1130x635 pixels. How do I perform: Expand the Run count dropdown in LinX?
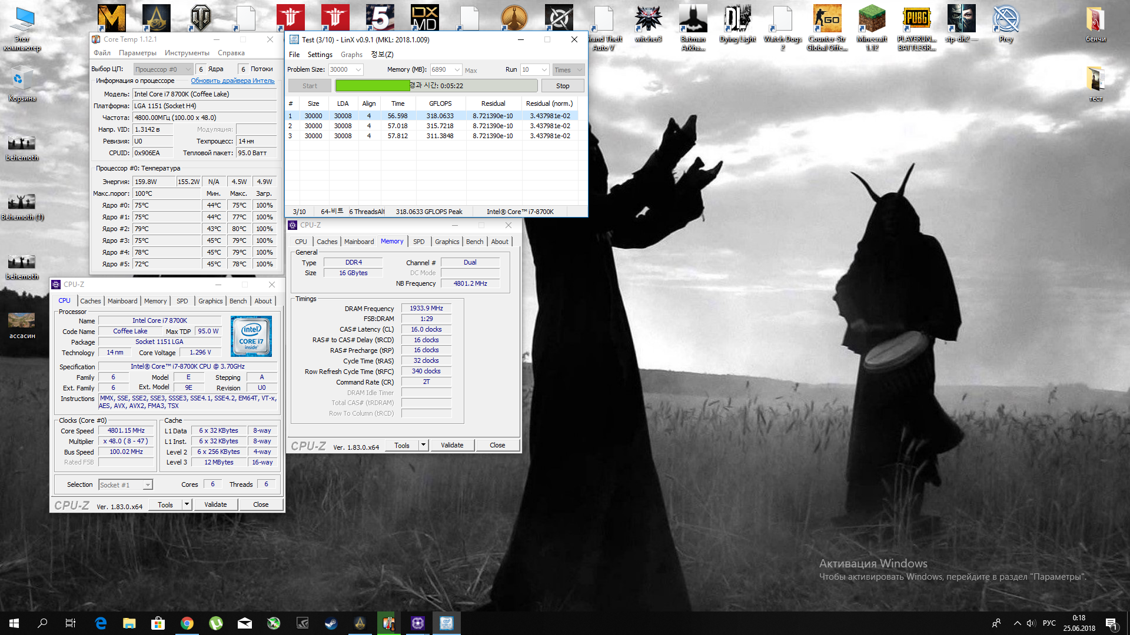coord(544,70)
